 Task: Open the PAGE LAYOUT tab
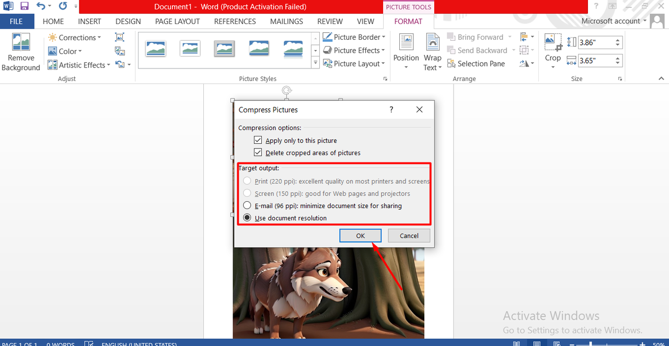(178, 21)
